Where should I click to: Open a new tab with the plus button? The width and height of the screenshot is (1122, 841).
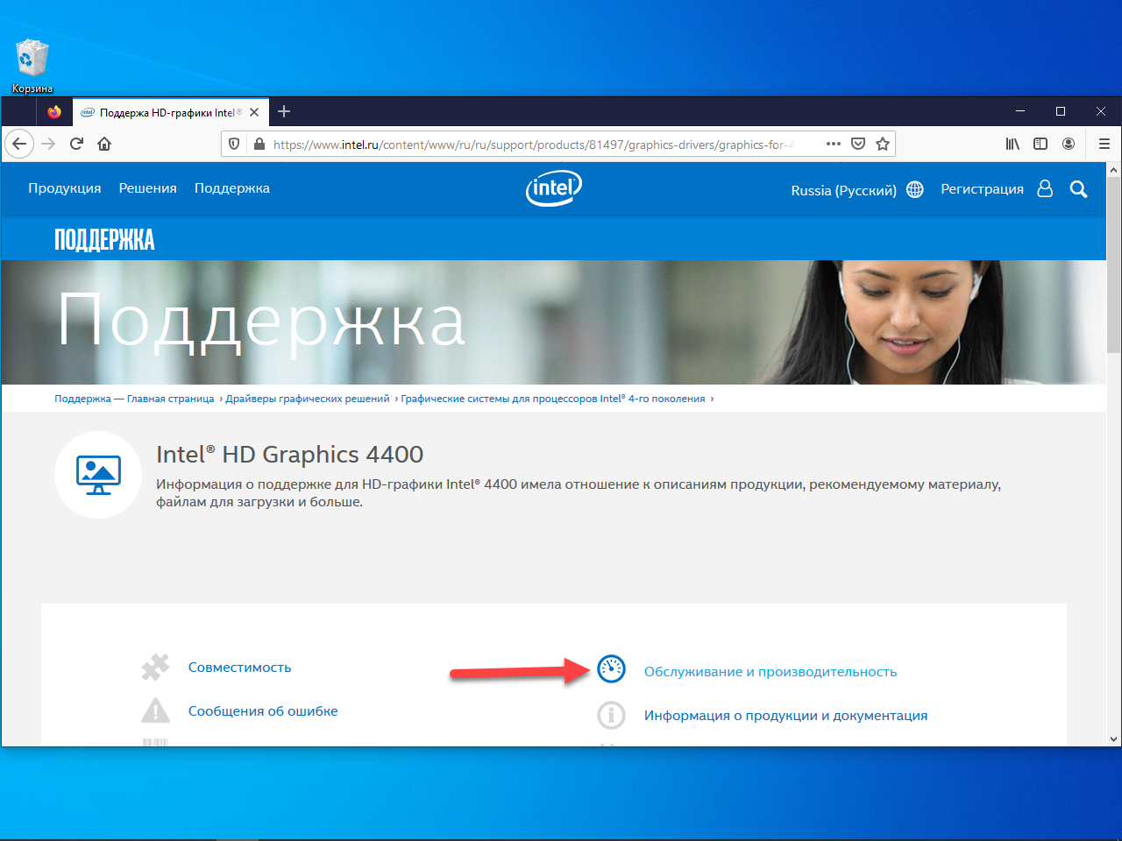coord(284,111)
